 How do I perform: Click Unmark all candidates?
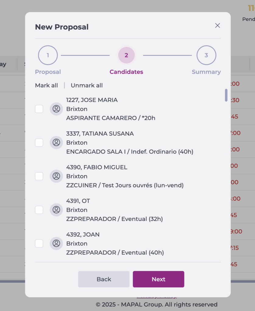[87, 85]
